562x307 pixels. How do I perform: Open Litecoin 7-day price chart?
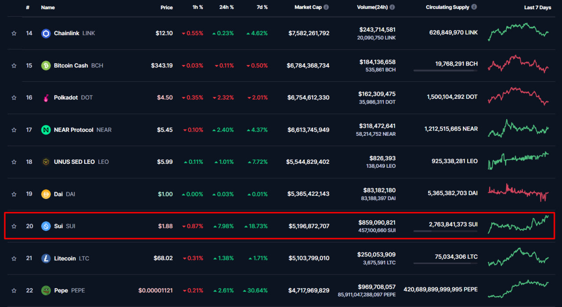[519, 257]
